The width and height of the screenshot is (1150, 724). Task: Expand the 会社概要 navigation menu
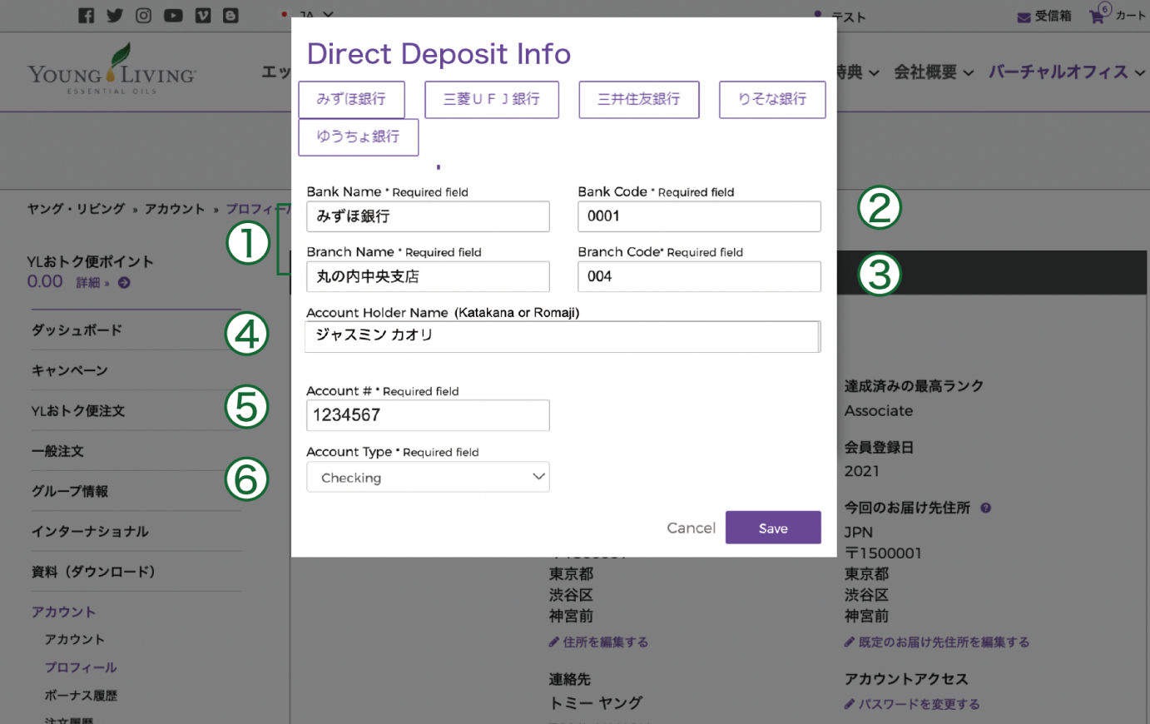pyautogui.click(x=933, y=72)
